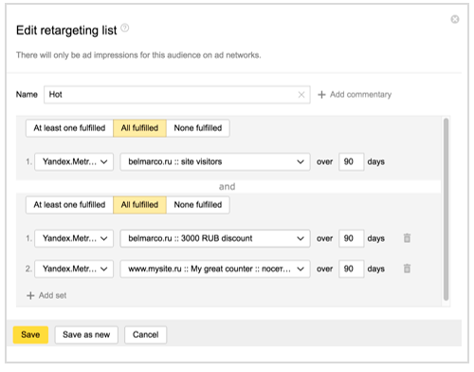Click the Add set link

[52, 295]
